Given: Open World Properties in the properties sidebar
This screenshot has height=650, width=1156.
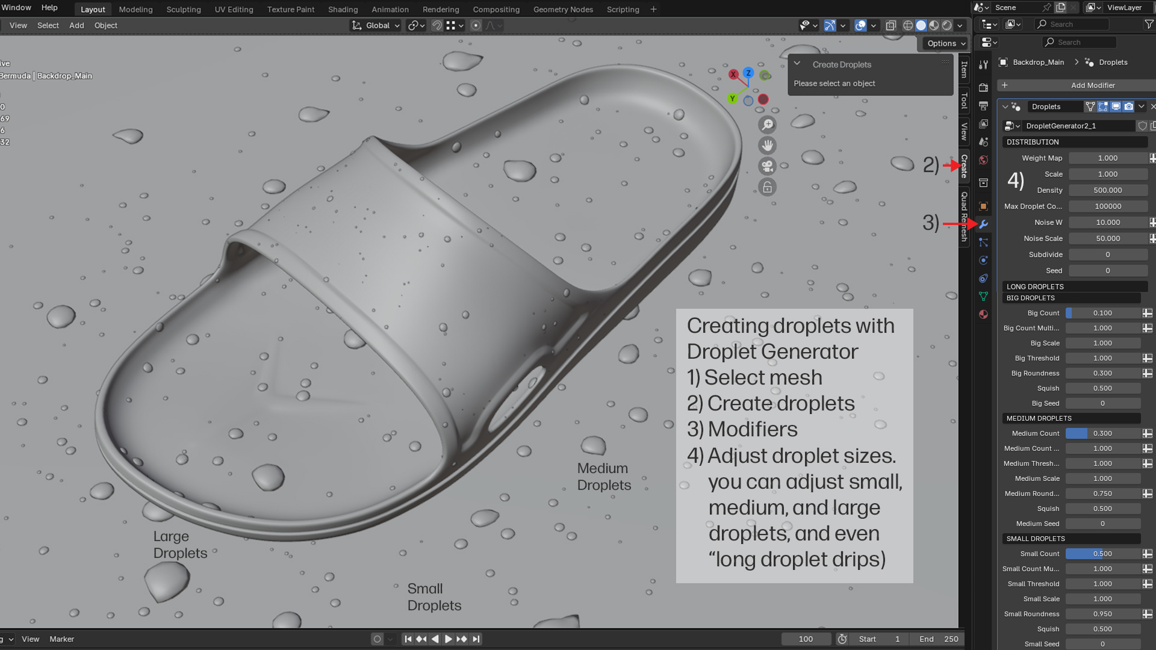Looking at the screenshot, I should click(x=983, y=160).
